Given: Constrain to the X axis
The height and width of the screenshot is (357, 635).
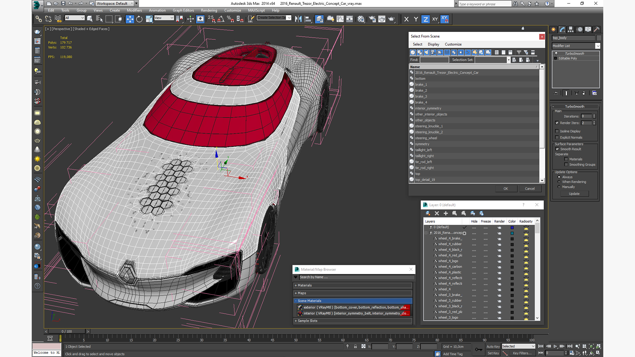Looking at the screenshot, I should point(406,19).
